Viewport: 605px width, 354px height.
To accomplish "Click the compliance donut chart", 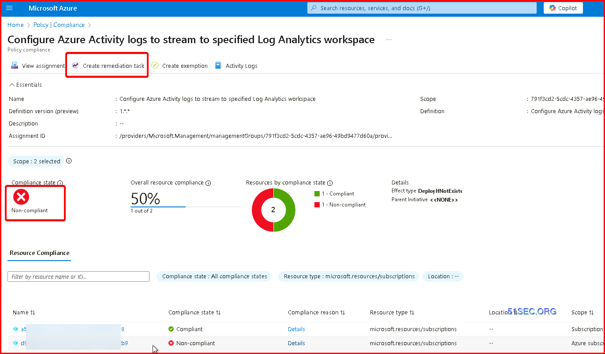I will (x=273, y=210).
